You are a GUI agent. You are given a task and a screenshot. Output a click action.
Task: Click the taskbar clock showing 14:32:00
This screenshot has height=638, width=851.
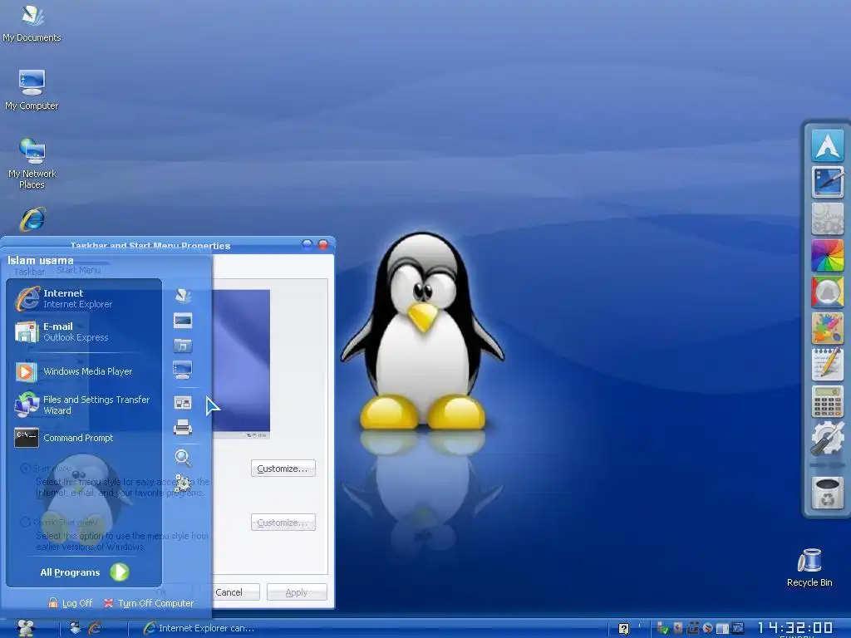795,628
